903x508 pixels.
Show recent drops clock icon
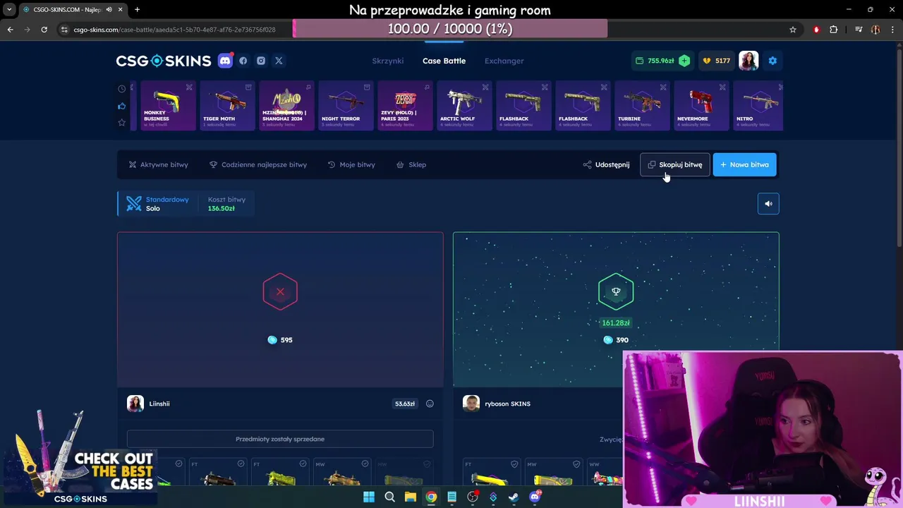point(122,89)
